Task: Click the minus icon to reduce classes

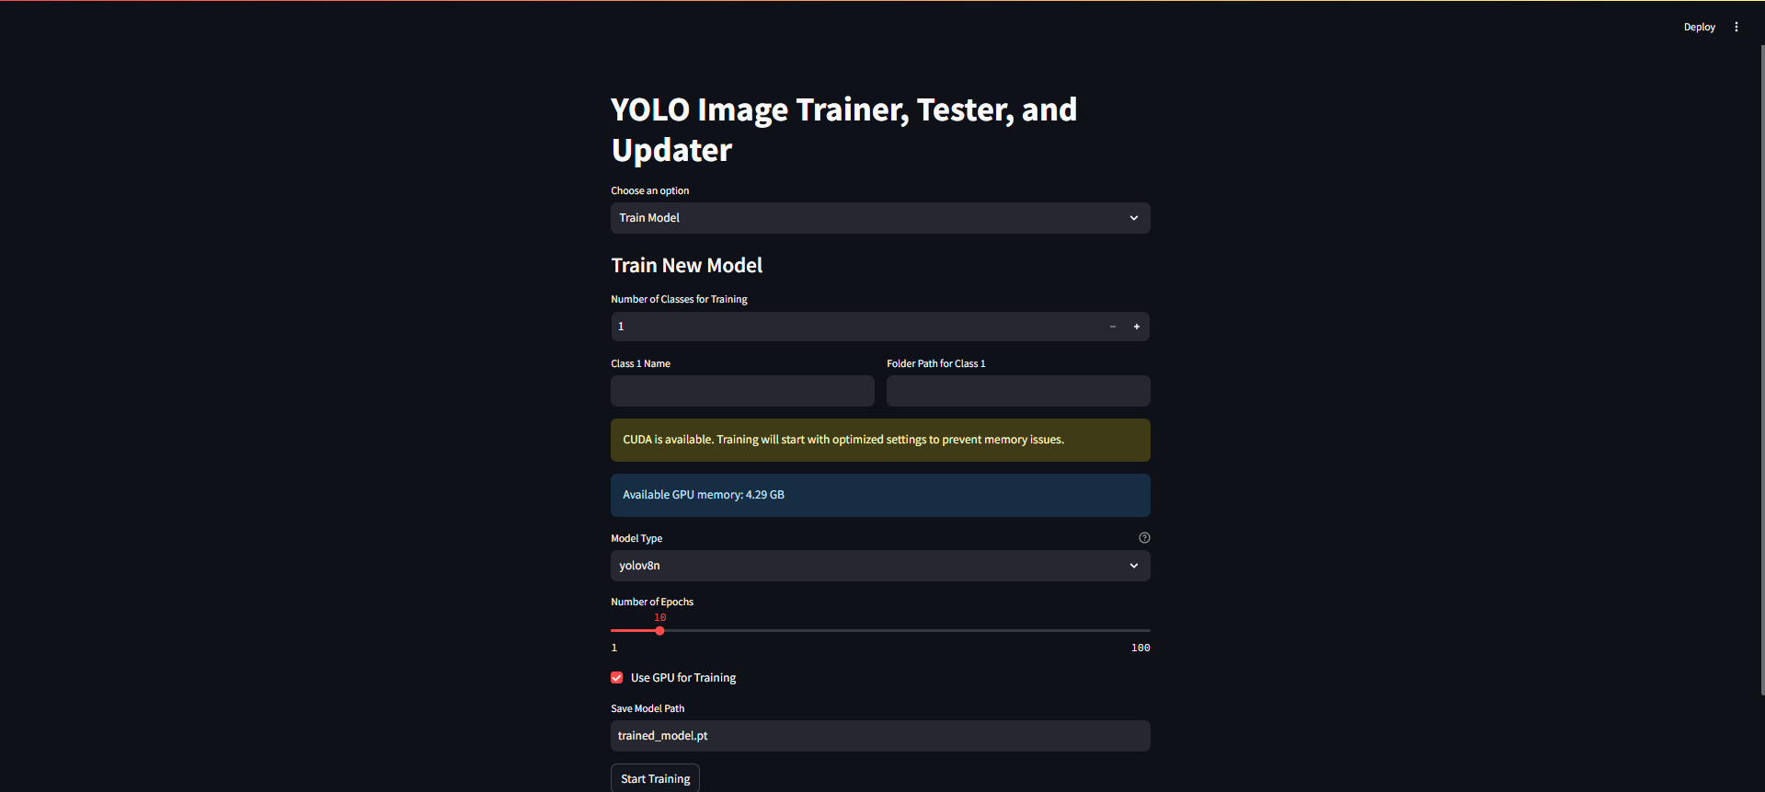Action: point(1112,327)
